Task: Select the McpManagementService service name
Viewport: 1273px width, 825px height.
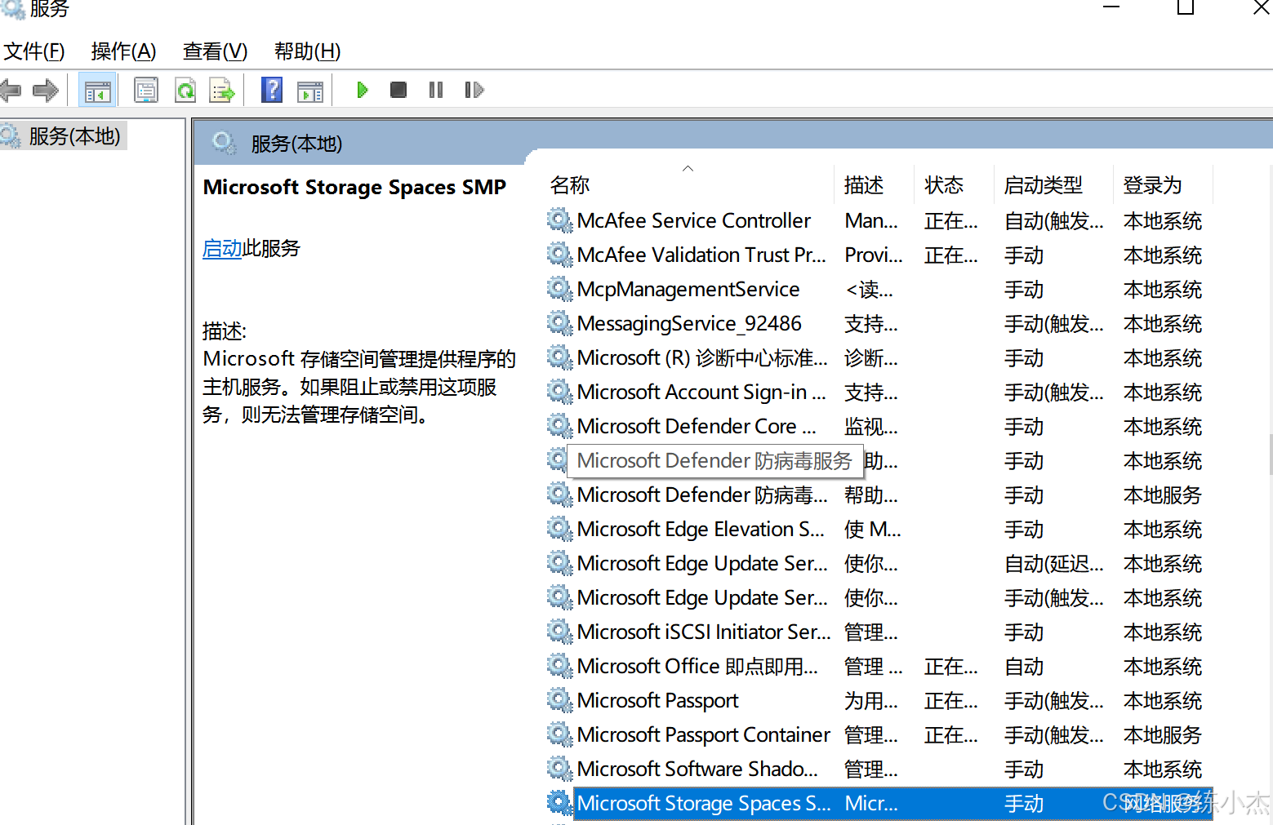Action: pyautogui.click(x=688, y=290)
